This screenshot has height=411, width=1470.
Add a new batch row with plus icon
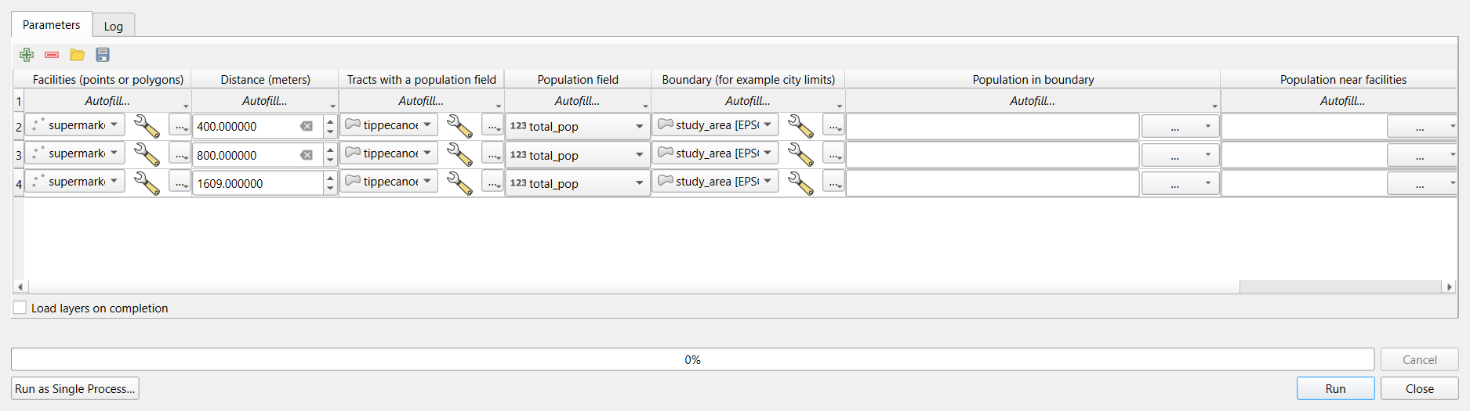27,55
